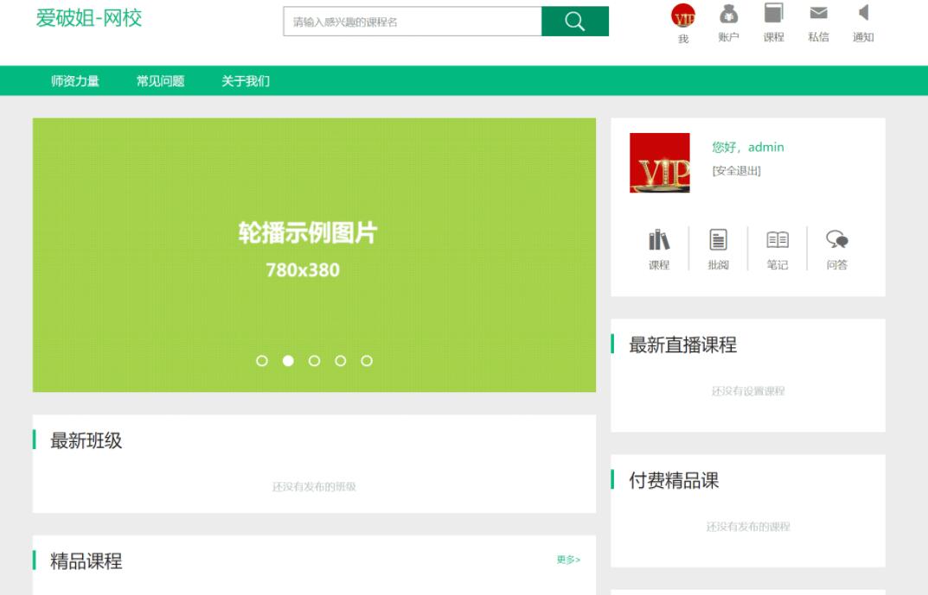Click the 最新班级 section heading

pyautogui.click(x=86, y=440)
